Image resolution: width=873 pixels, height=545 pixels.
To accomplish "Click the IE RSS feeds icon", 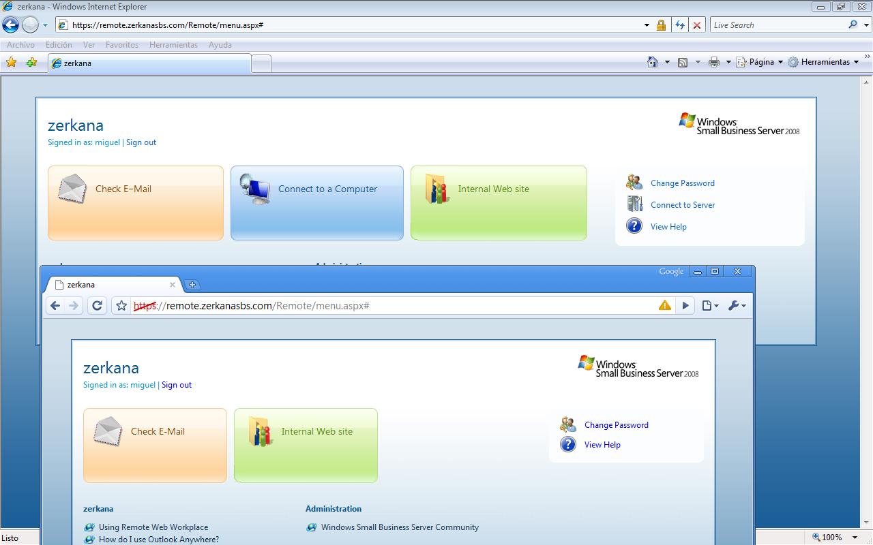I will click(x=683, y=62).
